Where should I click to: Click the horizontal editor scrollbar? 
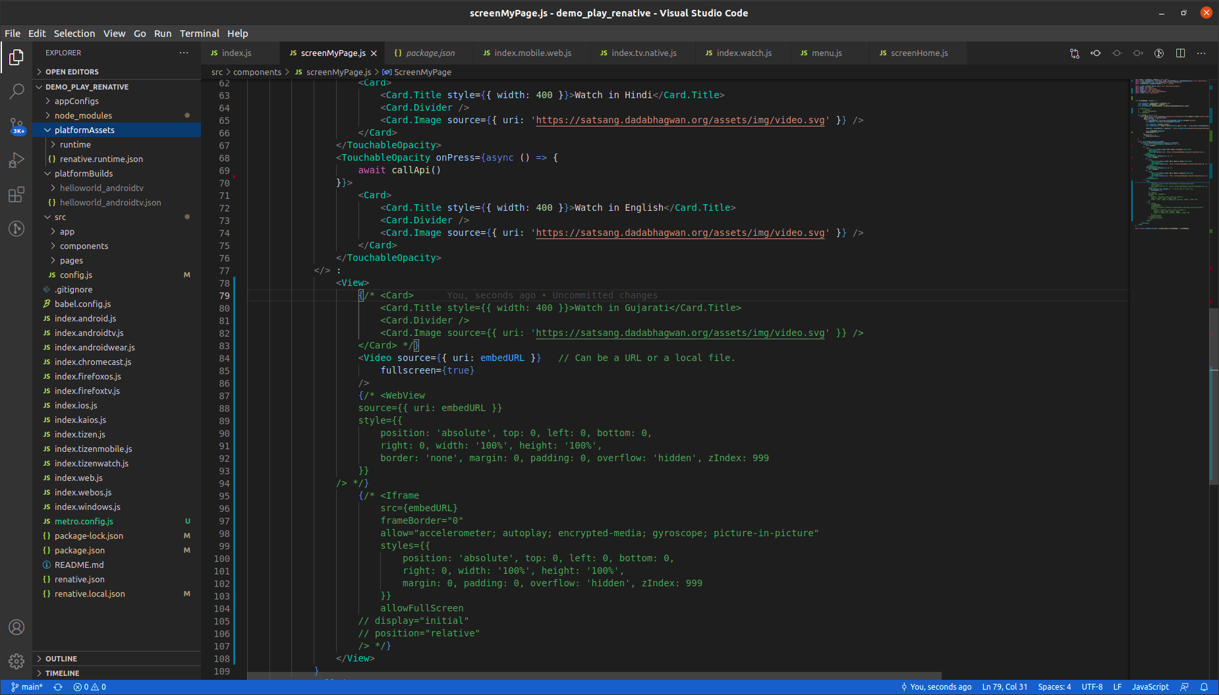pos(594,676)
